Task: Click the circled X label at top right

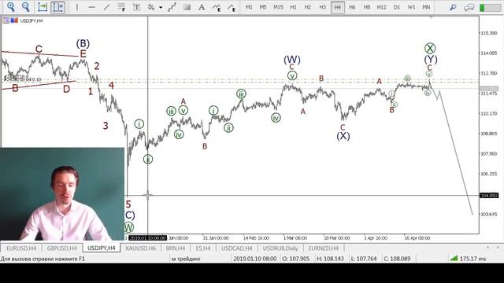Action: pos(430,49)
